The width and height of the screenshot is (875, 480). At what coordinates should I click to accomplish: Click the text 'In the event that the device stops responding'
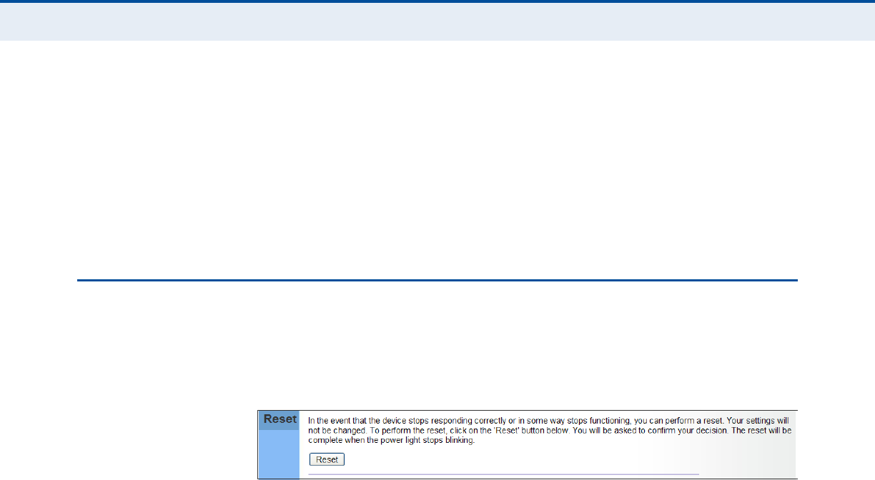tap(386, 421)
